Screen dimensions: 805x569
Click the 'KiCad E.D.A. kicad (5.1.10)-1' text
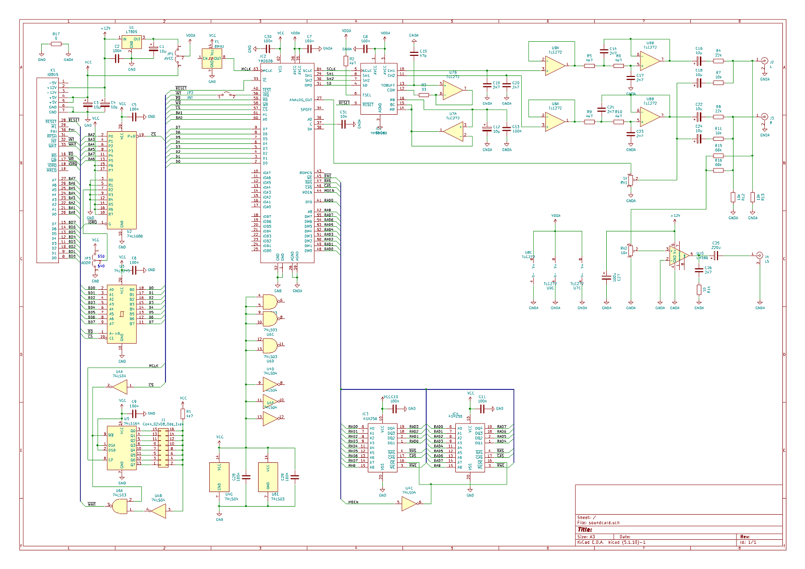click(x=611, y=542)
